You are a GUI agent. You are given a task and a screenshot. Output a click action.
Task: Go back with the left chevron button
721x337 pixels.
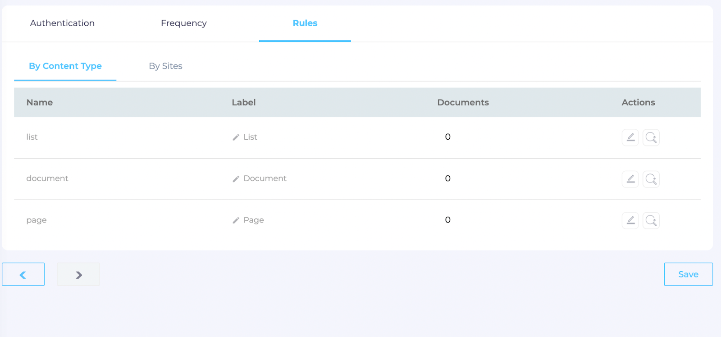click(23, 274)
